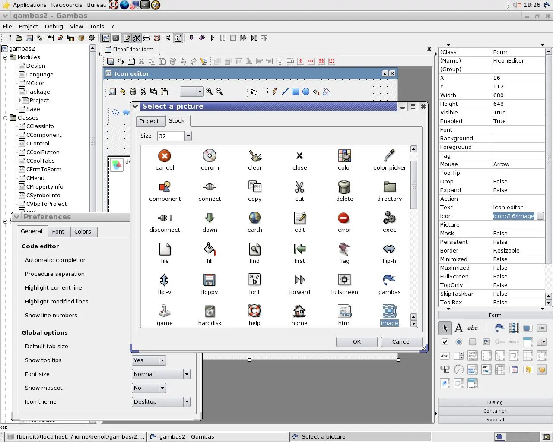The height and width of the screenshot is (442, 553).
Task: Open the Icon theme dropdown
Action: (x=187, y=402)
